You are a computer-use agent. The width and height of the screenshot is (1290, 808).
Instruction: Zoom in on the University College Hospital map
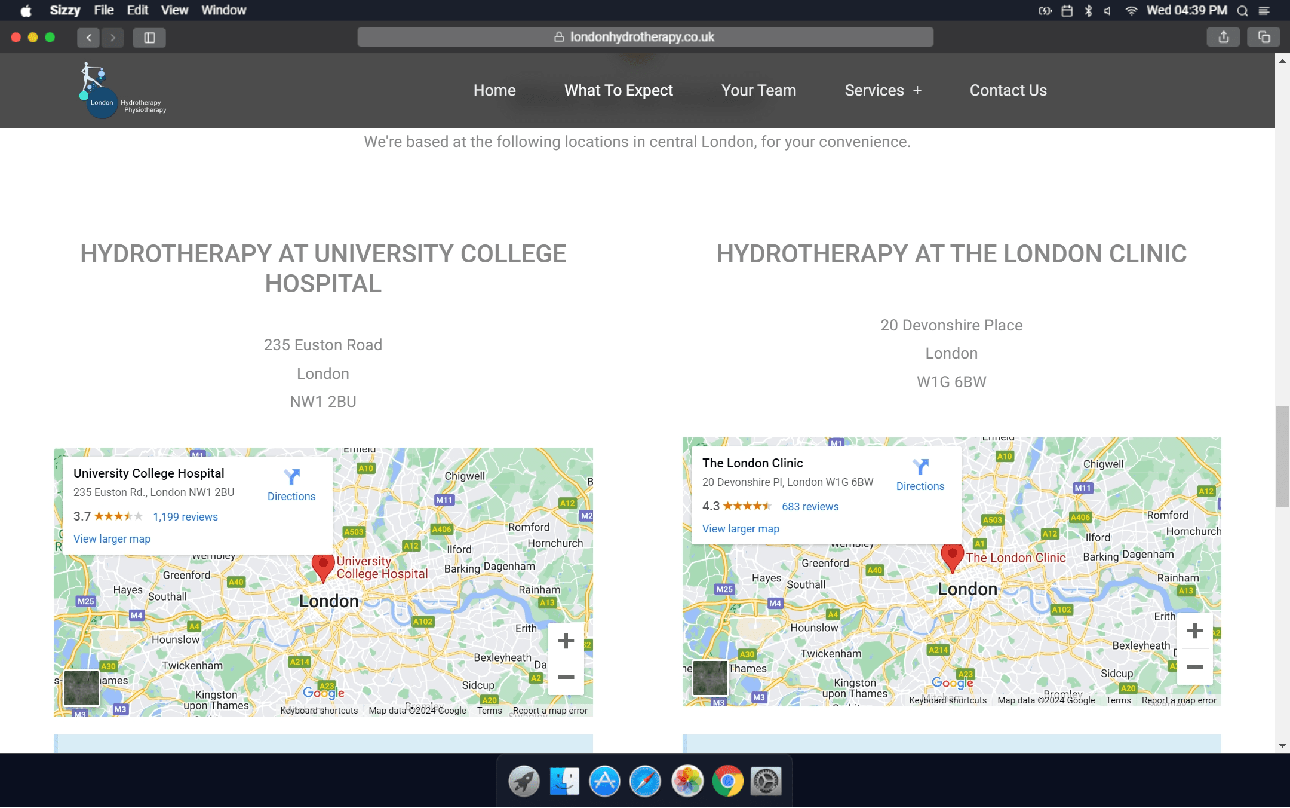pyautogui.click(x=566, y=641)
